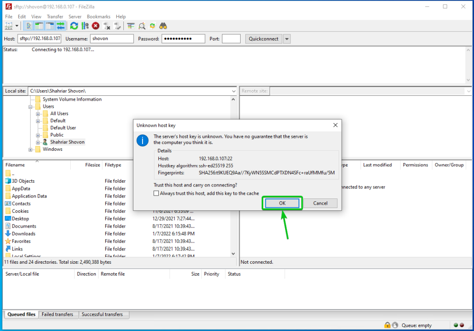Click Cancel in Unknown host key dialog
The image size is (474, 331).
[320, 203]
